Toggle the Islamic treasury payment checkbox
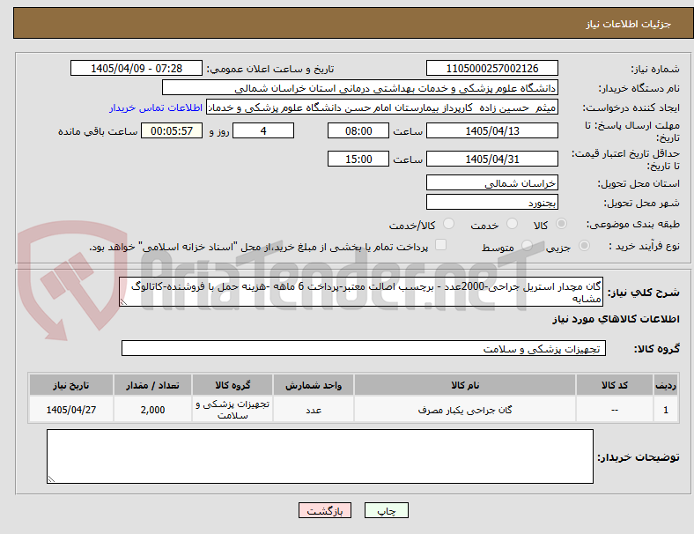 click(x=441, y=245)
